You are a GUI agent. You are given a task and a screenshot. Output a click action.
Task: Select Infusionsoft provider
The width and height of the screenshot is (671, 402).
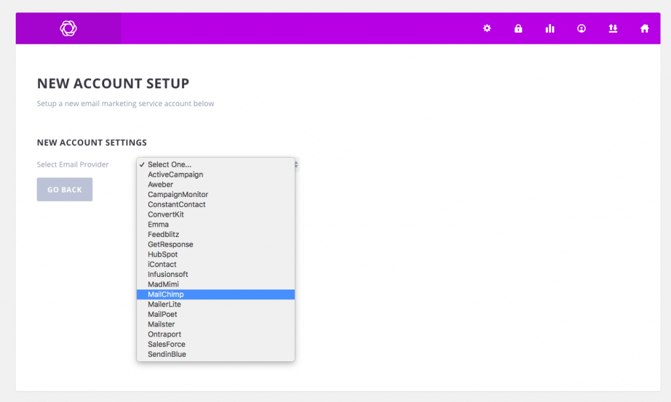[216, 274]
